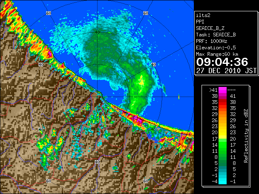Click the '>41' legend threshold label

[x=213, y=90]
